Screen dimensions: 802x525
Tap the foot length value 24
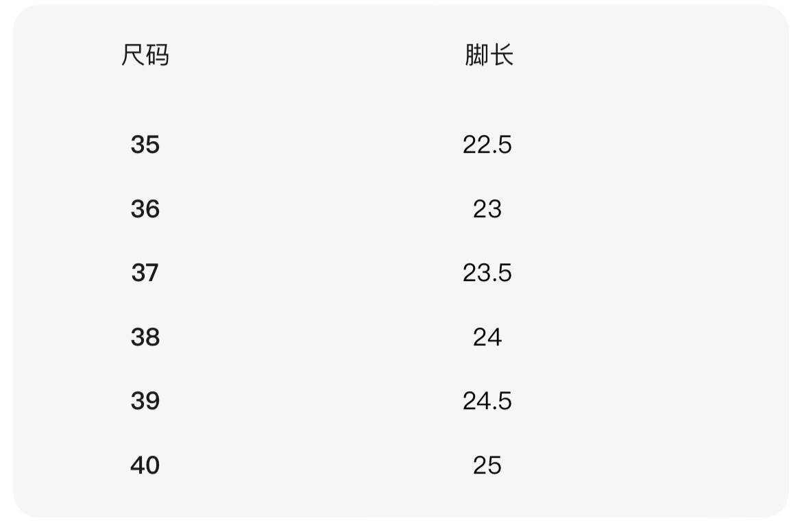click(487, 337)
